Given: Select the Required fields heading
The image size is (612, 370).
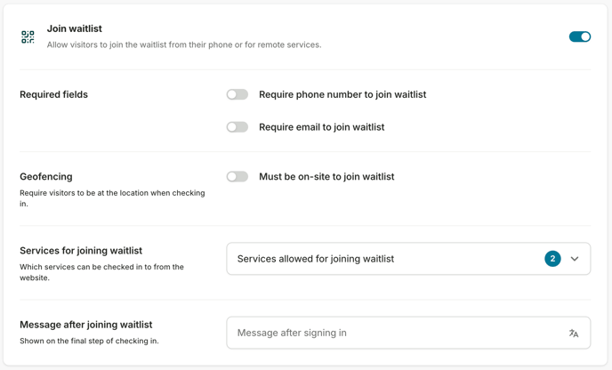Looking at the screenshot, I should click(53, 94).
